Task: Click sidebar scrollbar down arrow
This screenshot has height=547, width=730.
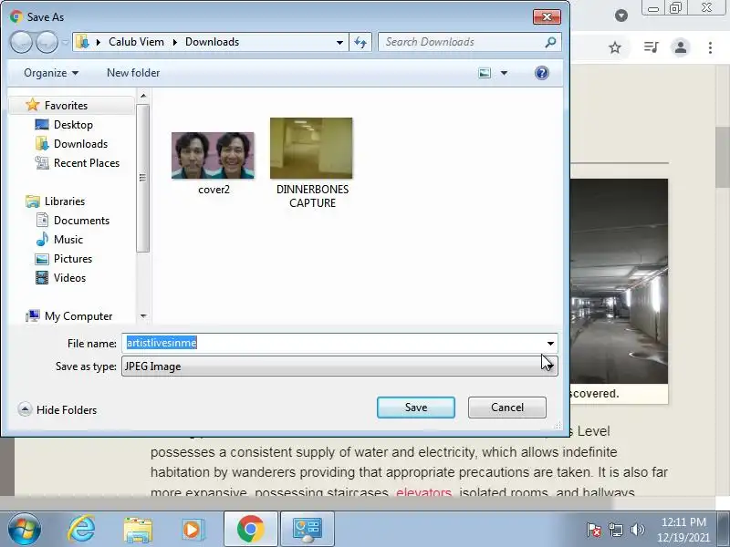Action: [143, 316]
